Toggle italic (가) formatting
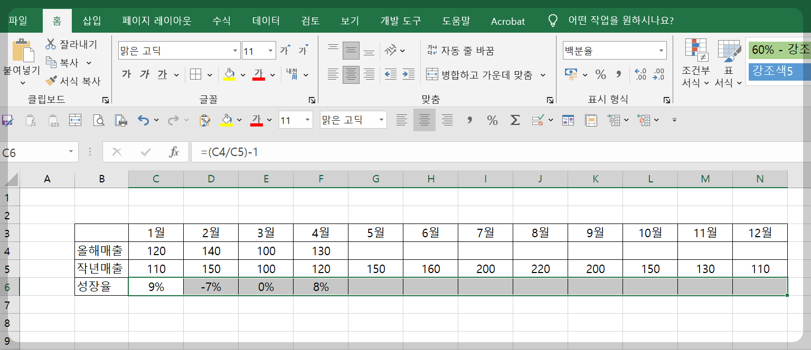 145,74
